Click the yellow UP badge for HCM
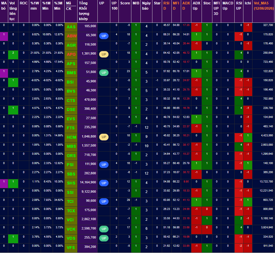 [104, 137]
